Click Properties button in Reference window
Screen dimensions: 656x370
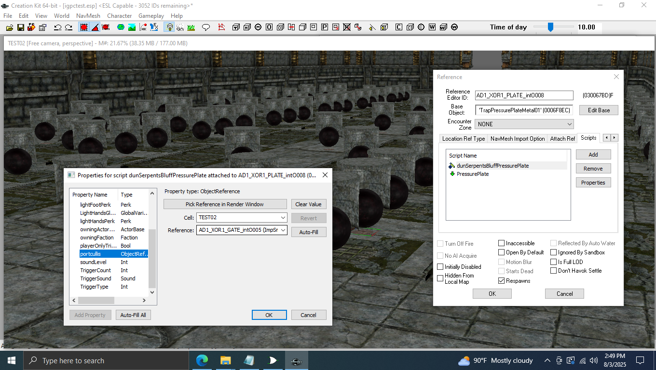click(x=593, y=183)
